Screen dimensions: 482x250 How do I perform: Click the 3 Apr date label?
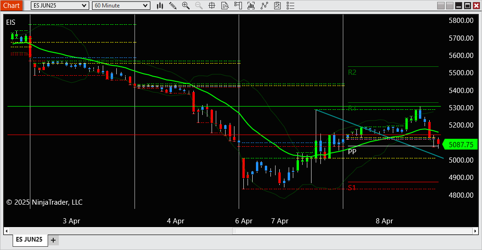tap(71, 221)
